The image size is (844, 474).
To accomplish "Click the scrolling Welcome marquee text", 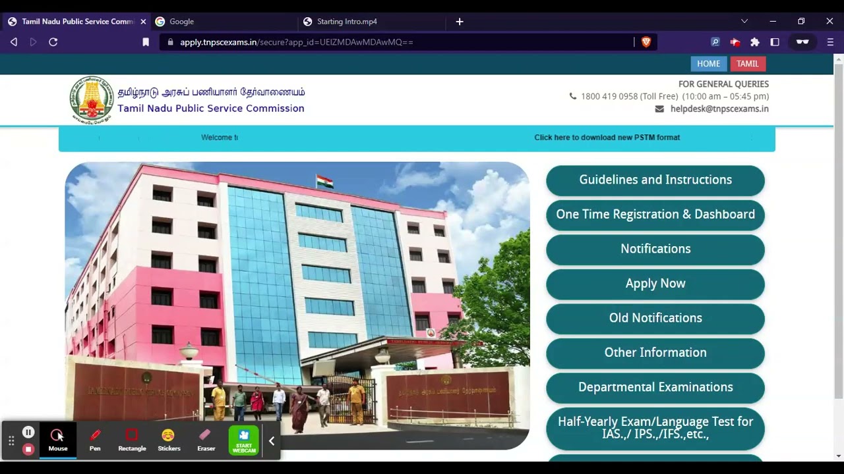I will click(220, 138).
